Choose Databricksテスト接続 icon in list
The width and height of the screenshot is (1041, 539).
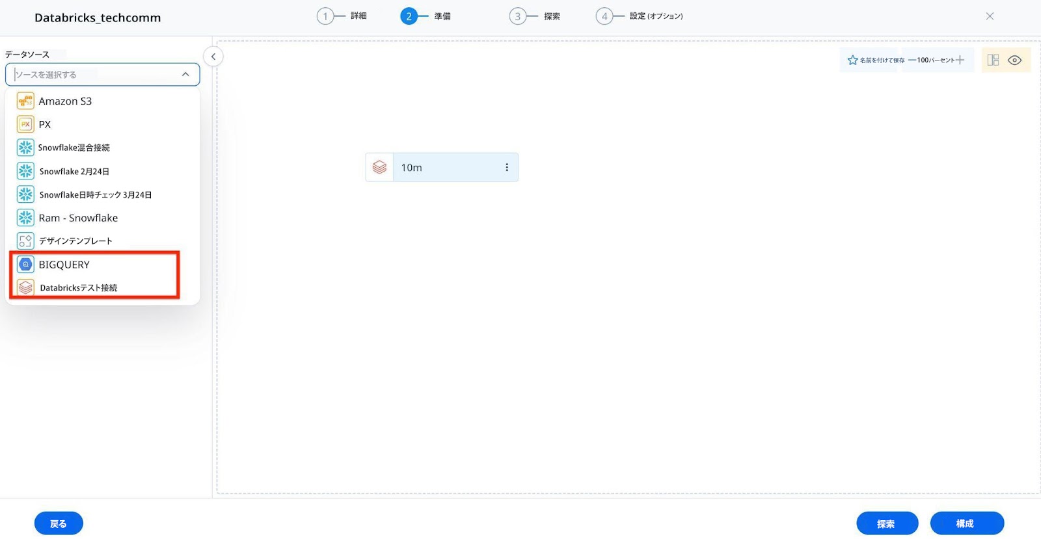pyautogui.click(x=25, y=287)
